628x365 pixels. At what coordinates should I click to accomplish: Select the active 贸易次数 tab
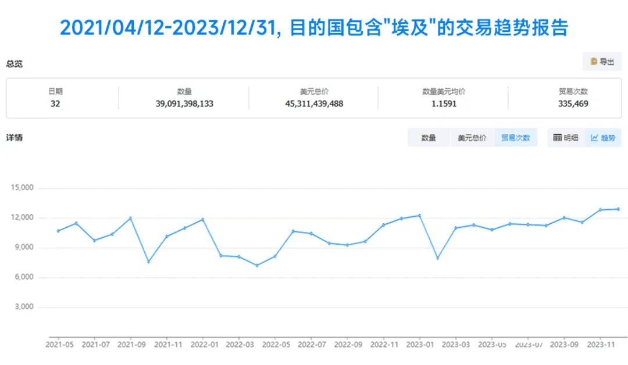(516, 137)
